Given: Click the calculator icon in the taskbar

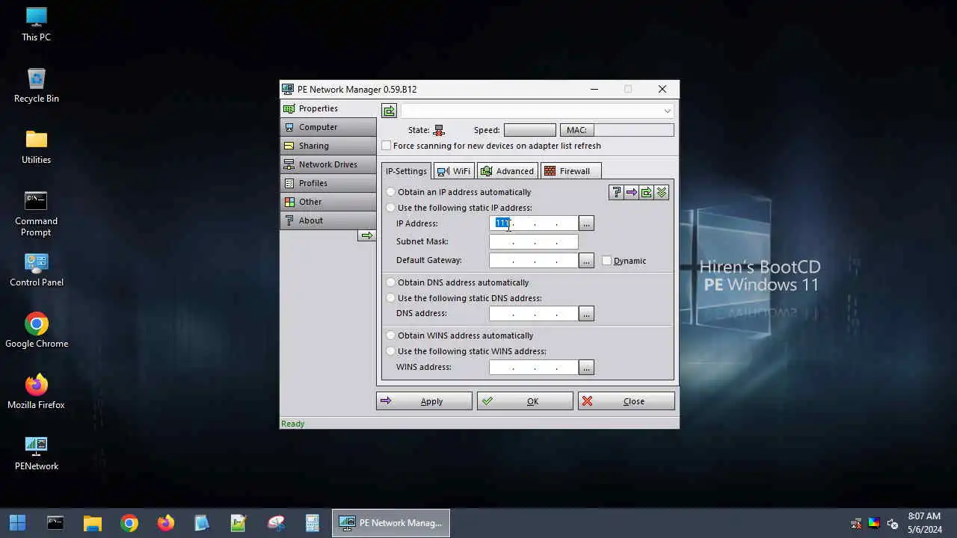Looking at the screenshot, I should click(x=313, y=522).
